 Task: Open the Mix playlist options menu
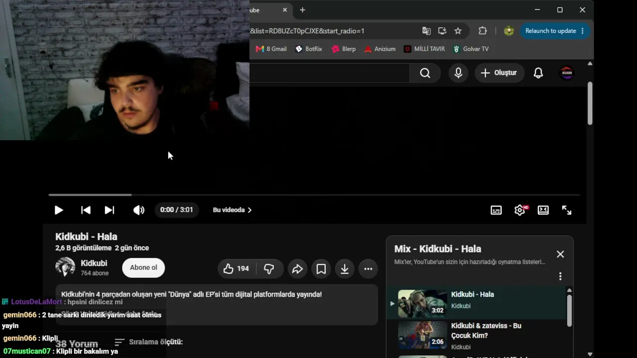click(560, 276)
